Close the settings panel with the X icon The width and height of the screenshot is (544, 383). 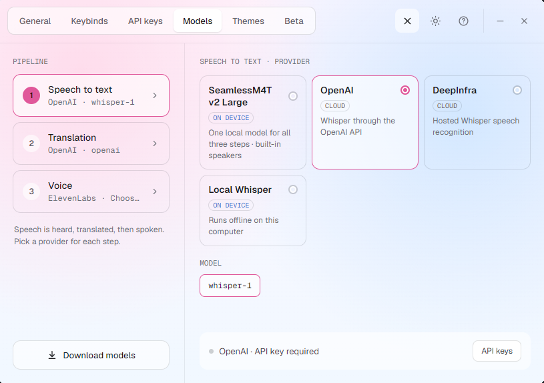pos(407,21)
